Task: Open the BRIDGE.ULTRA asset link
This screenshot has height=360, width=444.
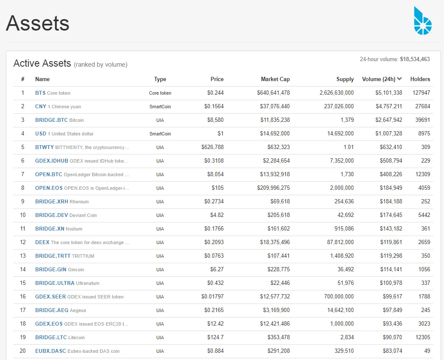Action: [55, 283]
